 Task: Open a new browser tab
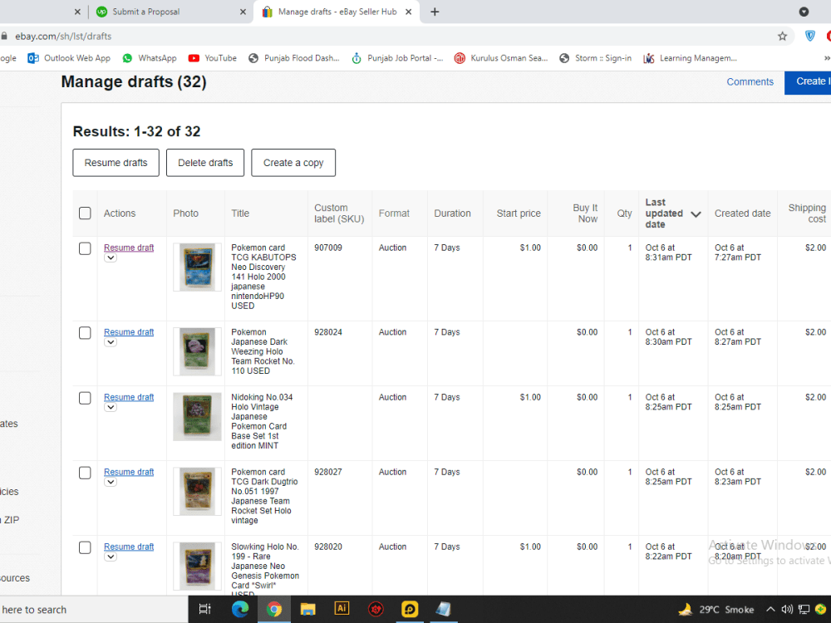click(435, 12)
